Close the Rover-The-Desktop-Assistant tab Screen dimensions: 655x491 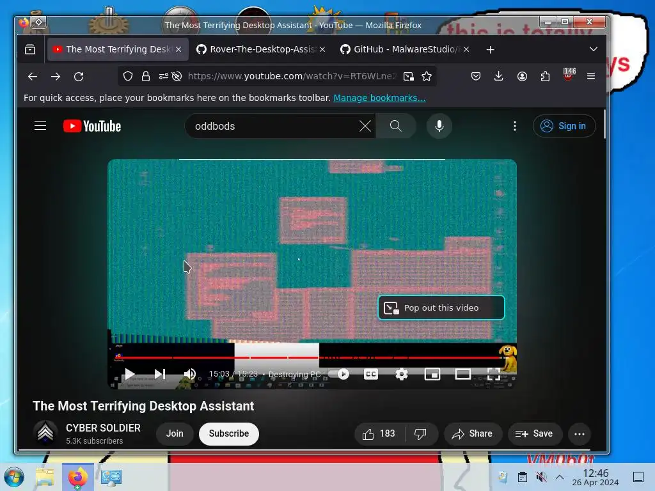pos(322,49)
